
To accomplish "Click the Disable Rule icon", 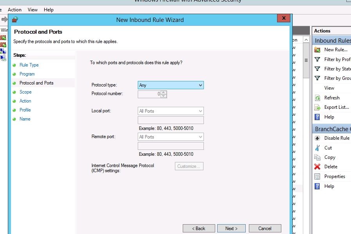I will tap(317, 138).
